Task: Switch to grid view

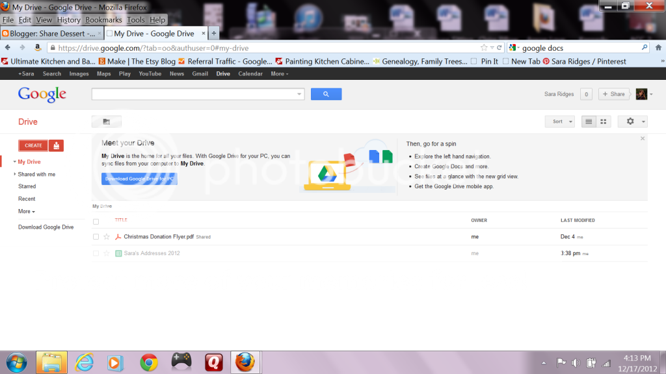Action: [603, 121]
